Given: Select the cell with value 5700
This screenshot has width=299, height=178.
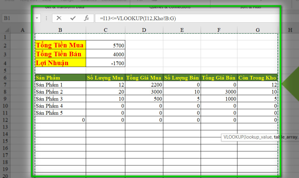Looking at the screenshot, I should coord(105,45).
